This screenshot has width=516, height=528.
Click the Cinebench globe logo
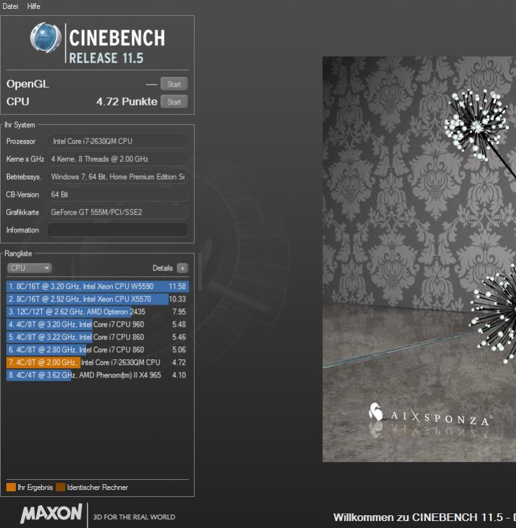[x=46, y=37]
